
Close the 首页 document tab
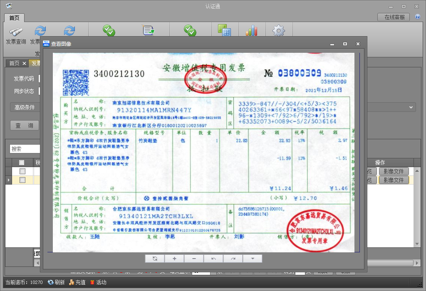coord(24,63)
